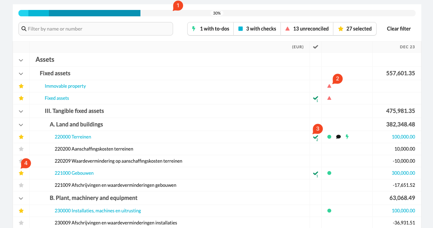Select Assets heading text
Screen dimensions: 433x228
tap(45, 60)
